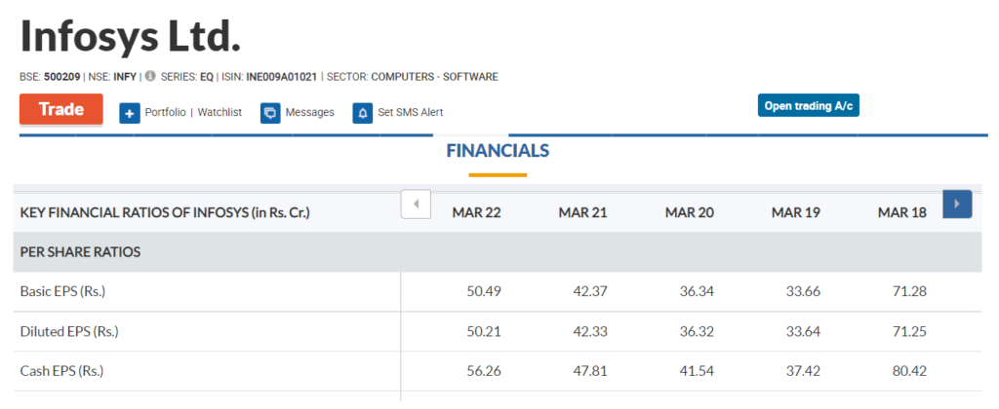The width and height of the screenshot is (999, 409).
Task: Open the Portfolio link
Action: (165, 112)
